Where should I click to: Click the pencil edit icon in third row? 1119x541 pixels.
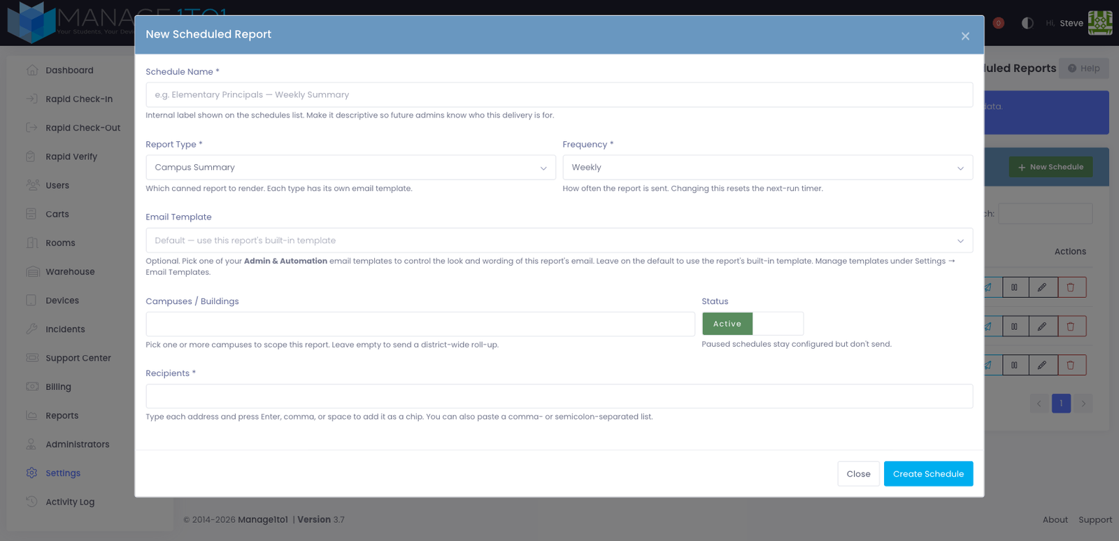coord(1042,365)
